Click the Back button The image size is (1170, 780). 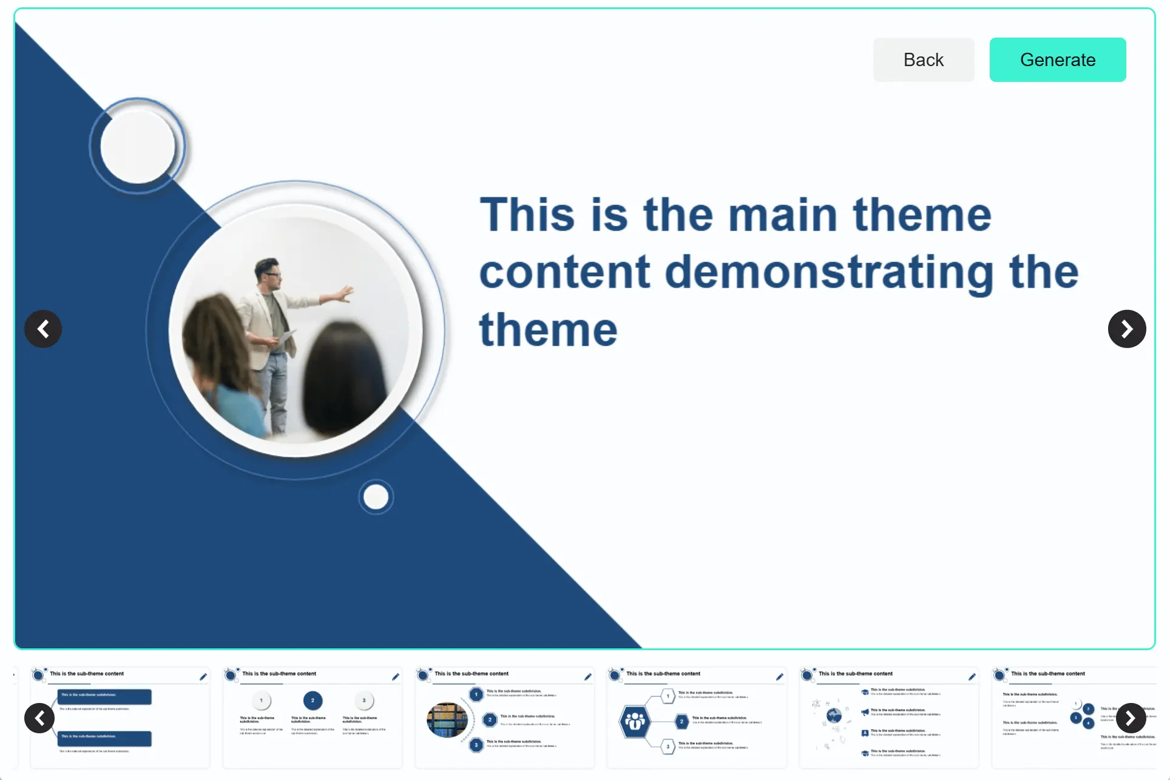pyautogui.click(x=923, y=59)
